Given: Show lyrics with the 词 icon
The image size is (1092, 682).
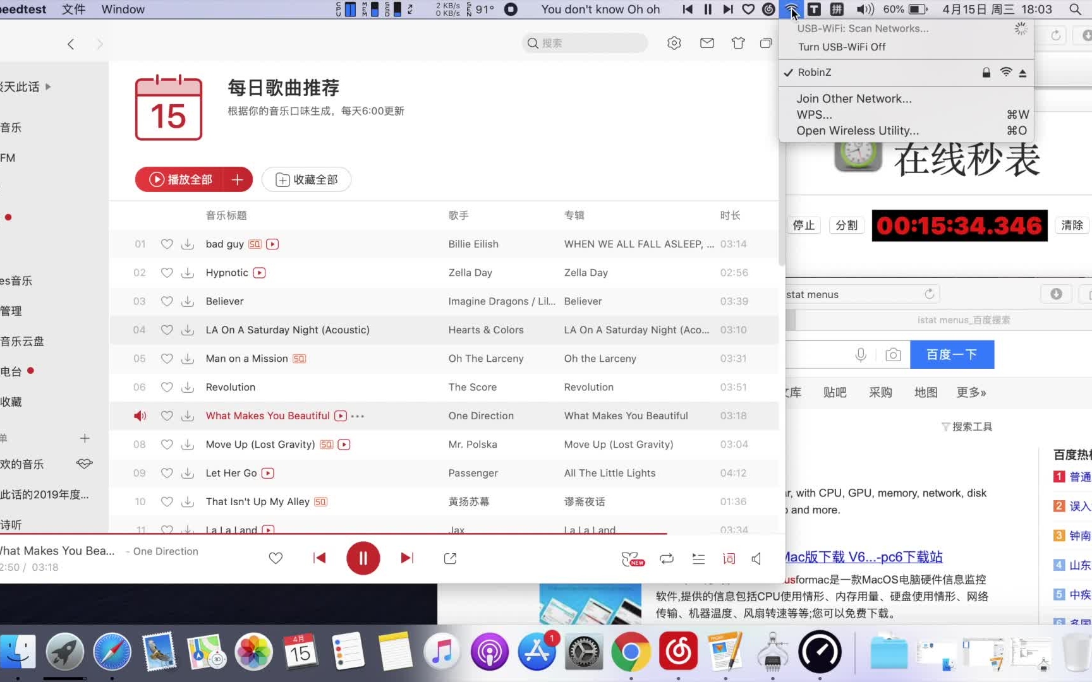Looking at the screenshot, I should tap(729, 558).
